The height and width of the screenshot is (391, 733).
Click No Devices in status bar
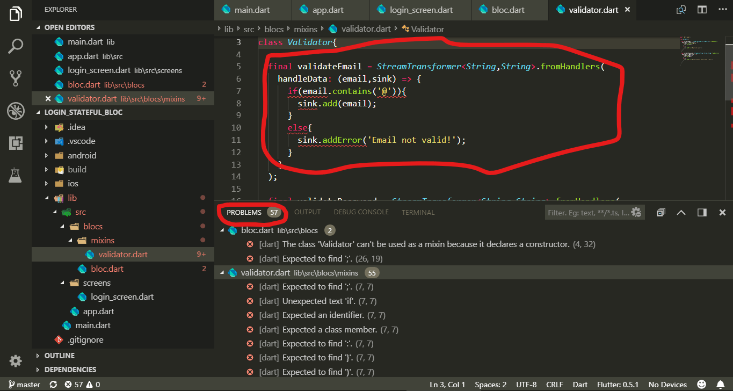[667, 385]
